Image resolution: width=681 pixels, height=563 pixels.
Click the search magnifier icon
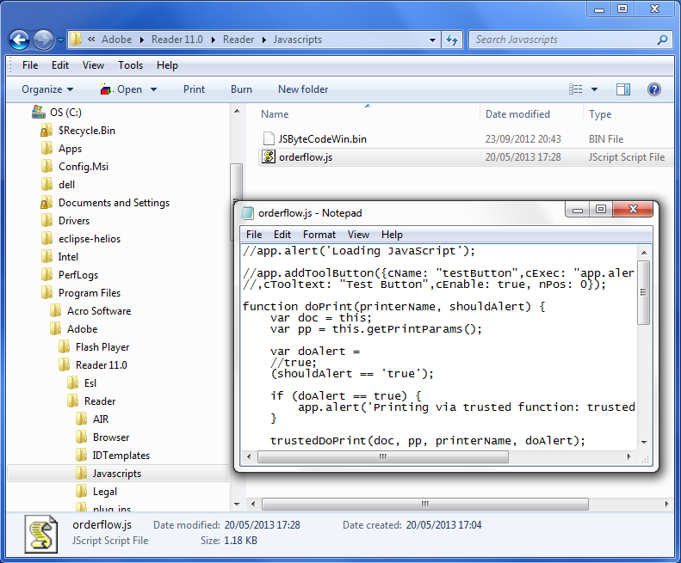[662, 40]
